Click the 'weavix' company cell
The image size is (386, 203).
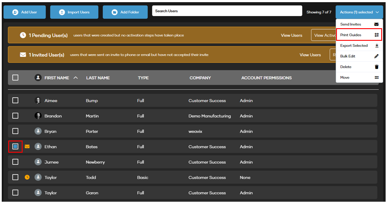(195, 131)
